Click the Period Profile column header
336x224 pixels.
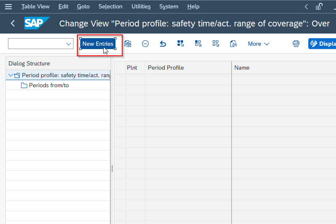[188, 68]
